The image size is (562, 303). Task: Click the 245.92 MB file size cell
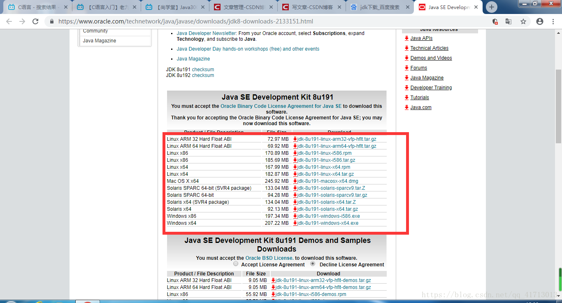pos(277,181)
